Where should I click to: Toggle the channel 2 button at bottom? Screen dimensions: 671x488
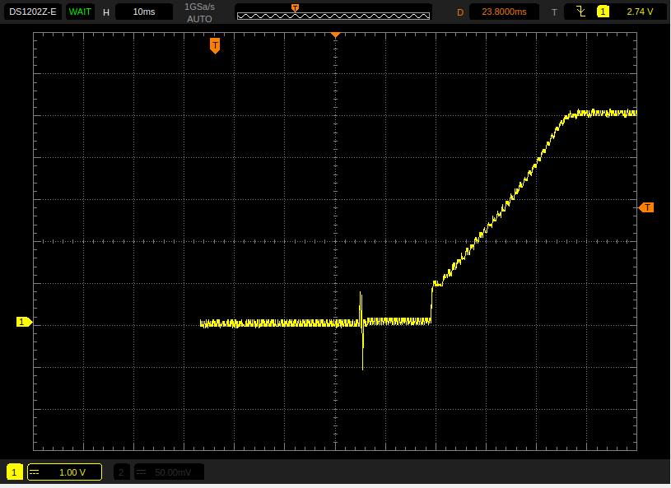click(121, 472)
